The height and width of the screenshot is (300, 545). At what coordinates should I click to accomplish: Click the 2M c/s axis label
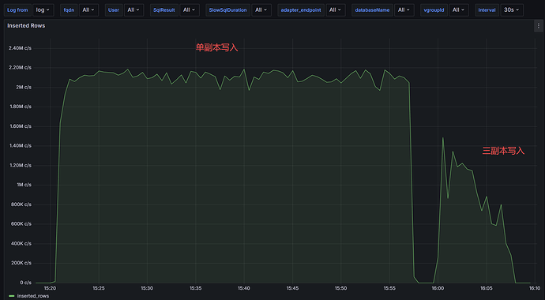click(23, 87)
